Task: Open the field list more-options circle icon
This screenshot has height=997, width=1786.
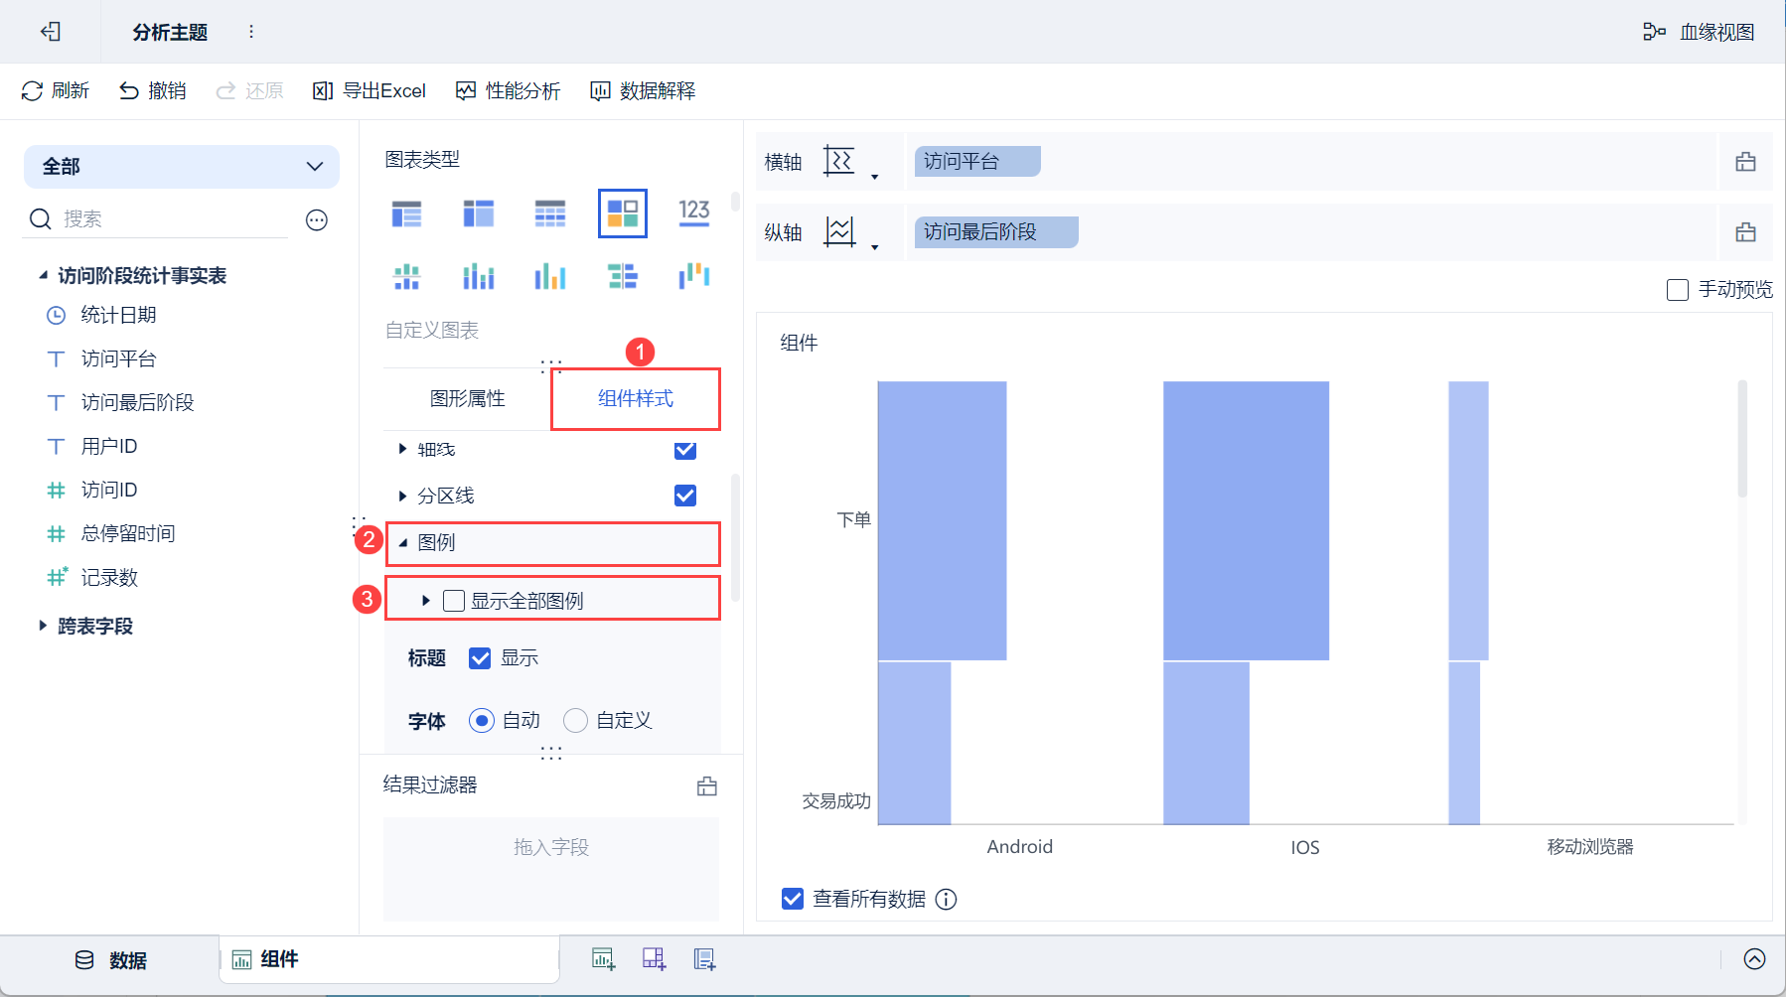Action: click(317, 220)
